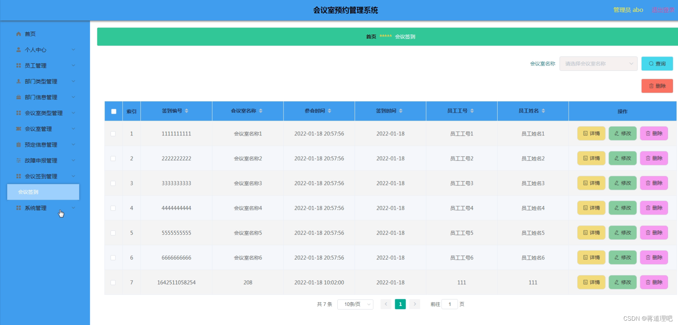This screenshot has width=678, height=325.
Task: Click the list icon beside 故障申报管理
Action: coord(19,160)
